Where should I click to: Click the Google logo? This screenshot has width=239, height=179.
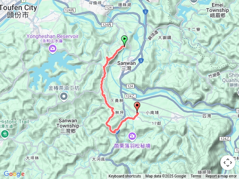14,174
